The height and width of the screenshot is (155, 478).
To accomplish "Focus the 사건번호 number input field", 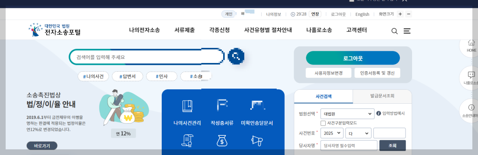I will [x=389, y=133].
